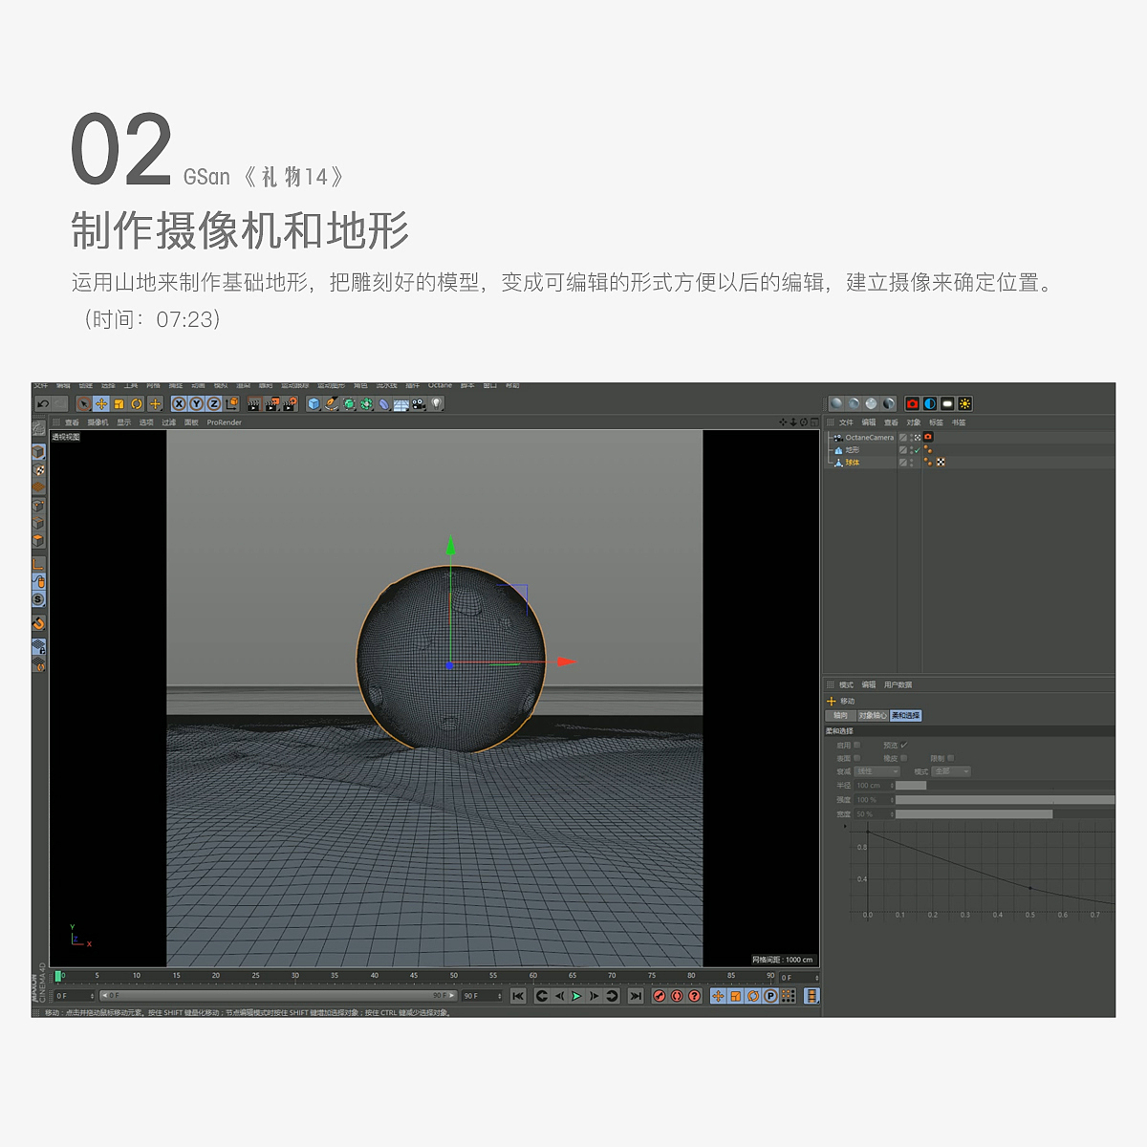1147x1147 pixels.
Task: Click the Octane blue half-circle icon
Action: (x=929, y=403)
